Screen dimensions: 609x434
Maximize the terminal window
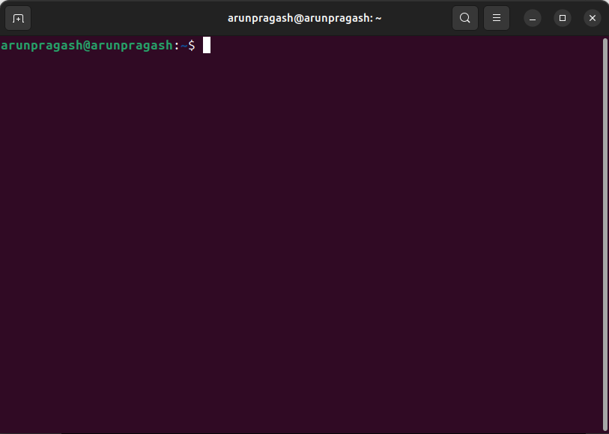pos(563,18)
